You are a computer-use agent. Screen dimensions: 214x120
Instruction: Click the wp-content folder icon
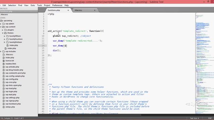click(x=4, y=27)
